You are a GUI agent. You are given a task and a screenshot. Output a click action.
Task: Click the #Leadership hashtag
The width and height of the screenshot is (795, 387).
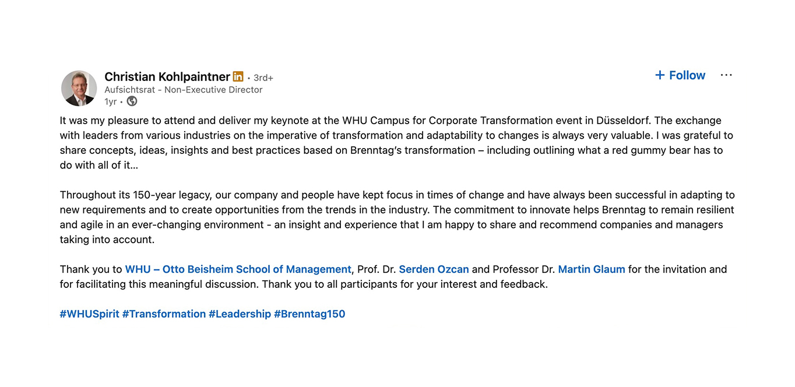(240, 314)
